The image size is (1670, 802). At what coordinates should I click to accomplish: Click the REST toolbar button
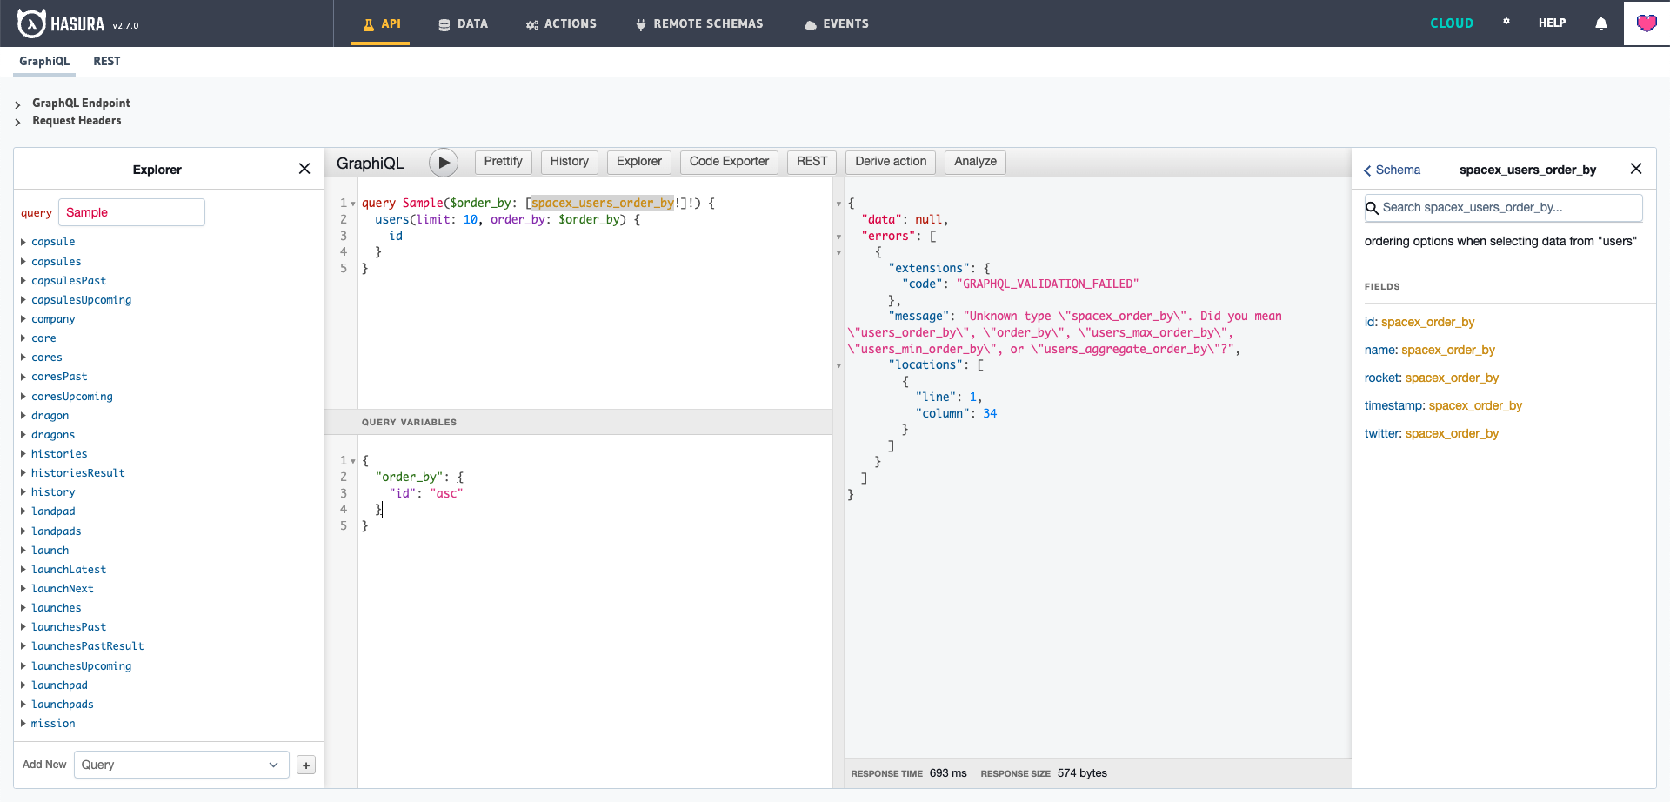812,162
